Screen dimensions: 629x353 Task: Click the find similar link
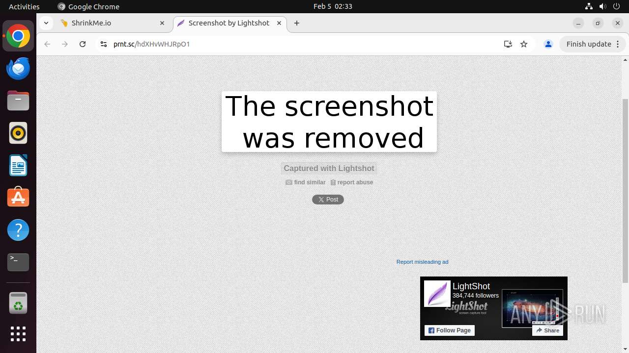(305, 182)
